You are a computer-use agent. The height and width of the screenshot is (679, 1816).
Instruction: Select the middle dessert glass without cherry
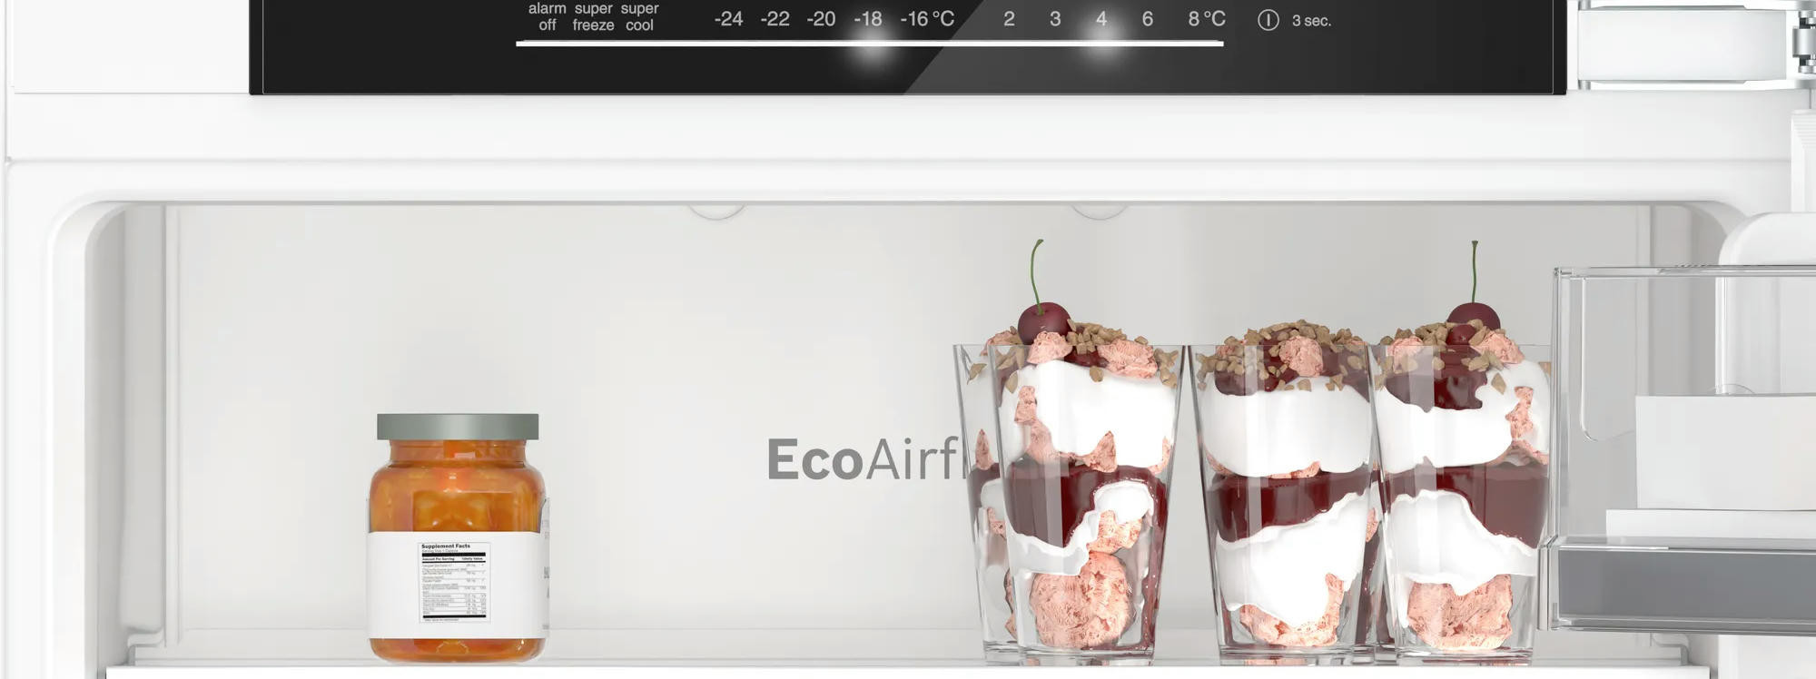[x=1285, y=499]
